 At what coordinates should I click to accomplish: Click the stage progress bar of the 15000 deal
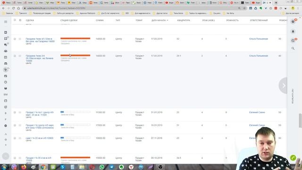click(x=75, y=157)
